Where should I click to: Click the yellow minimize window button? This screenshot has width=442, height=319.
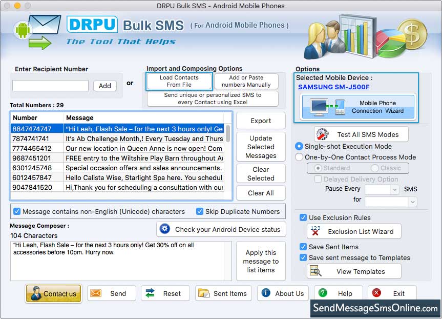tap(17, 6)
